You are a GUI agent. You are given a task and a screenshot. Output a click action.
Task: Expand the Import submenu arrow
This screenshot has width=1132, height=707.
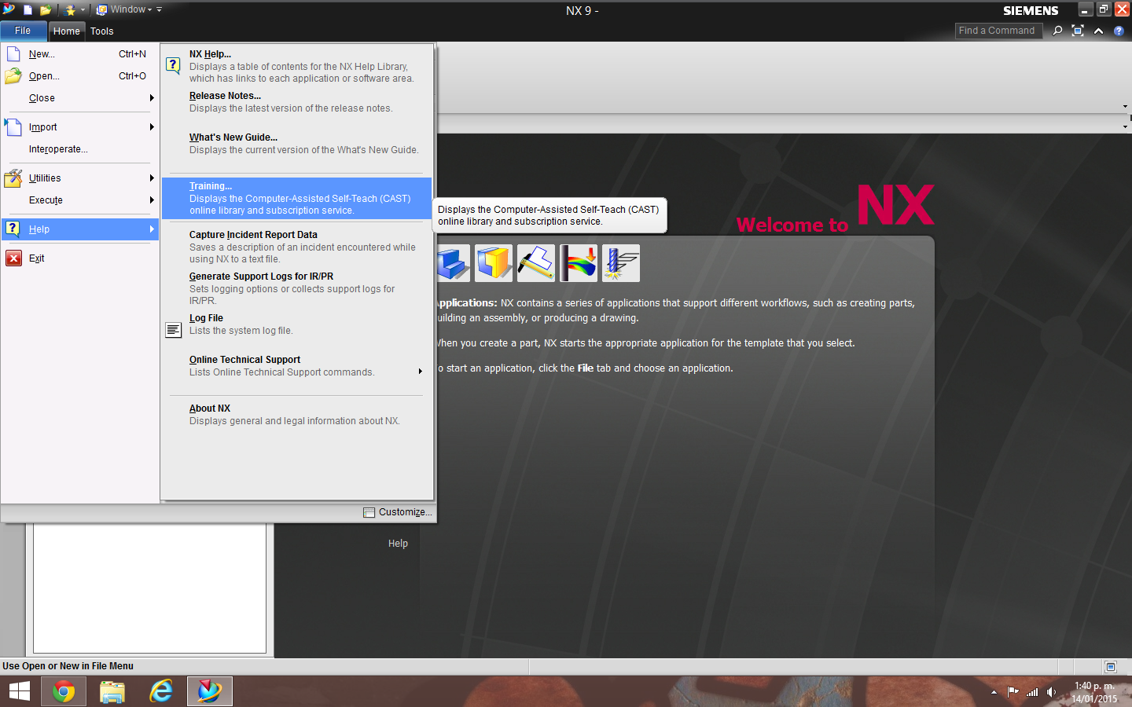(x=152, y=127)
